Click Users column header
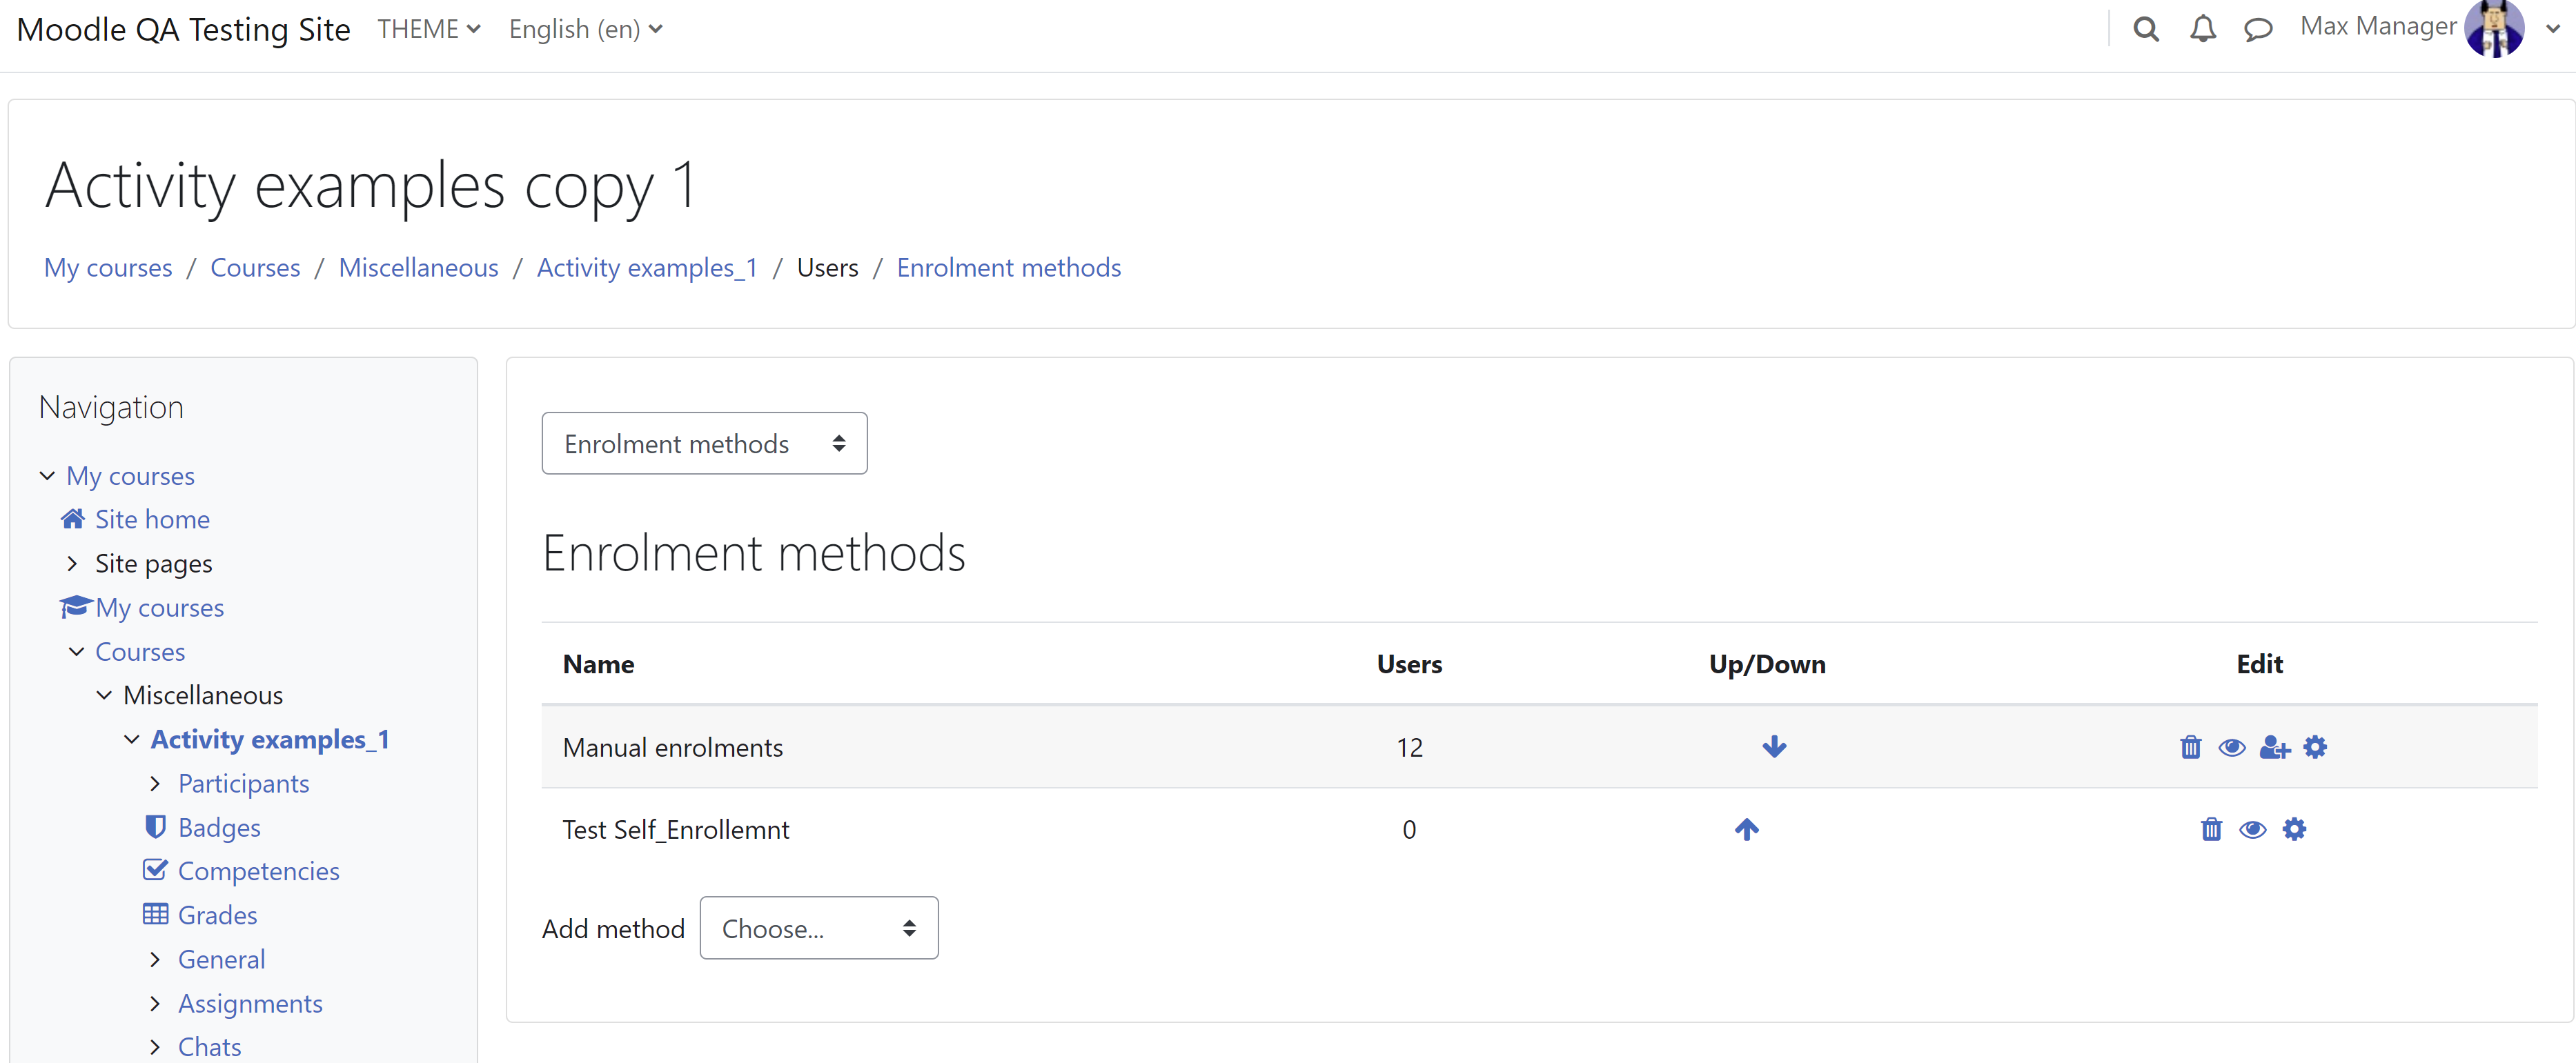 1408,664
